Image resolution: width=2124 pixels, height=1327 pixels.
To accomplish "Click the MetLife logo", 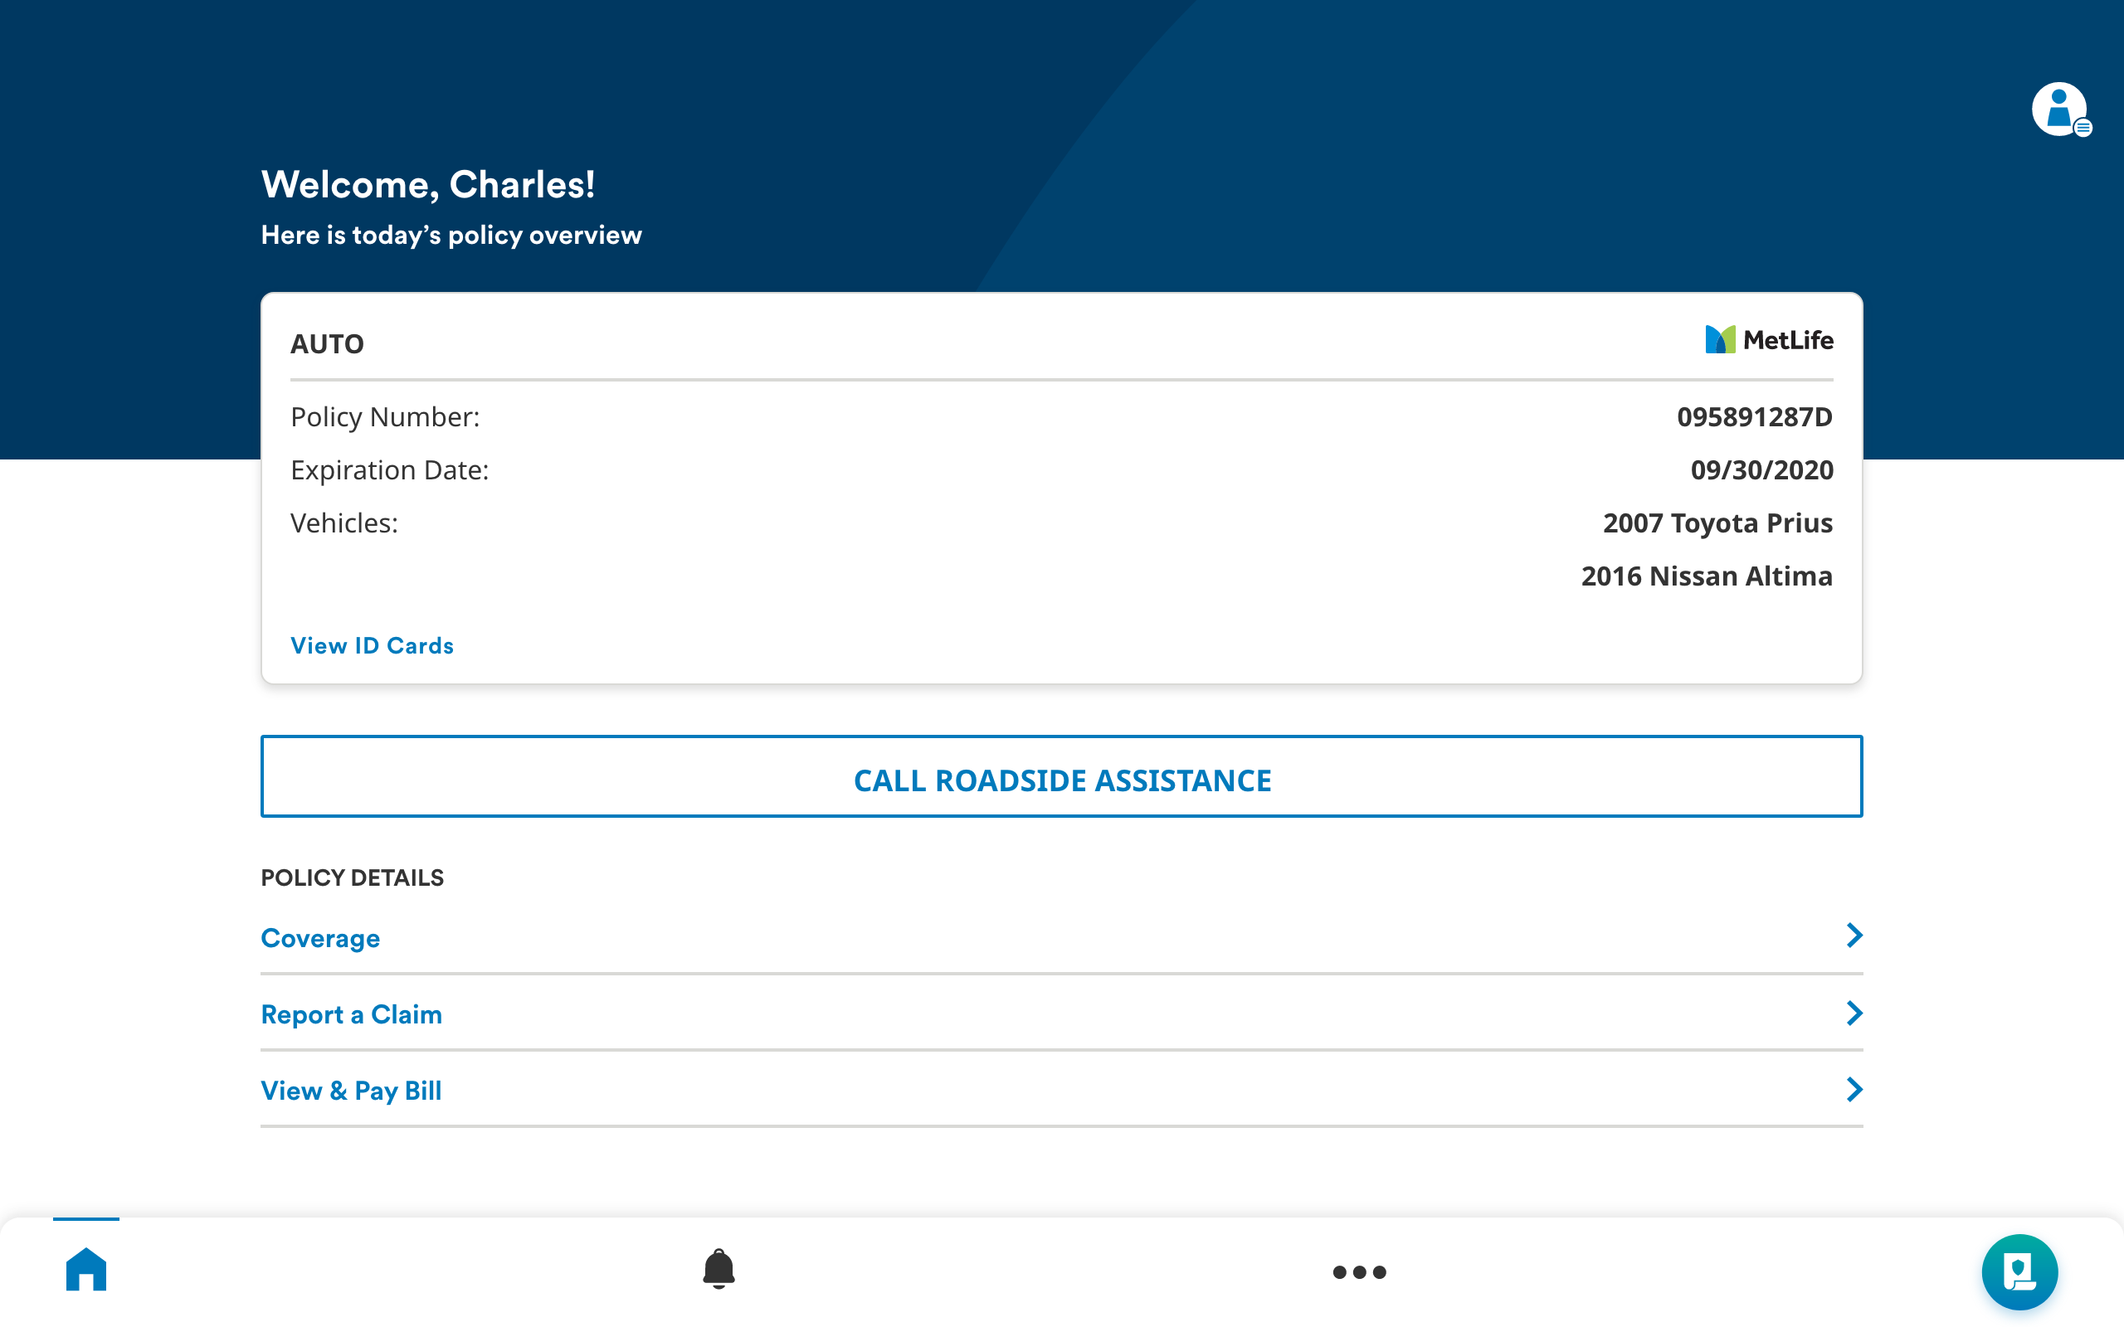I will tap(1769, 340).
